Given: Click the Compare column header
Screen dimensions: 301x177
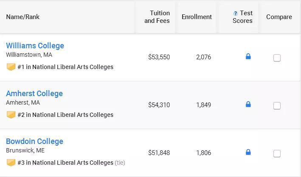Looking at the screenshot, I should click(279, 17).
